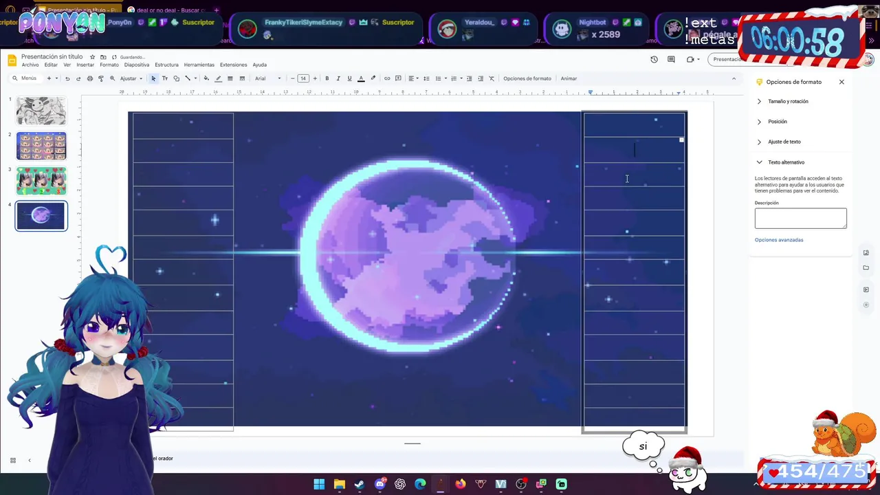Viewport: 880px width, 495px height.
Task: Open Discord from the taskbar
Action: pyautogui.click(x=379, y=484)
